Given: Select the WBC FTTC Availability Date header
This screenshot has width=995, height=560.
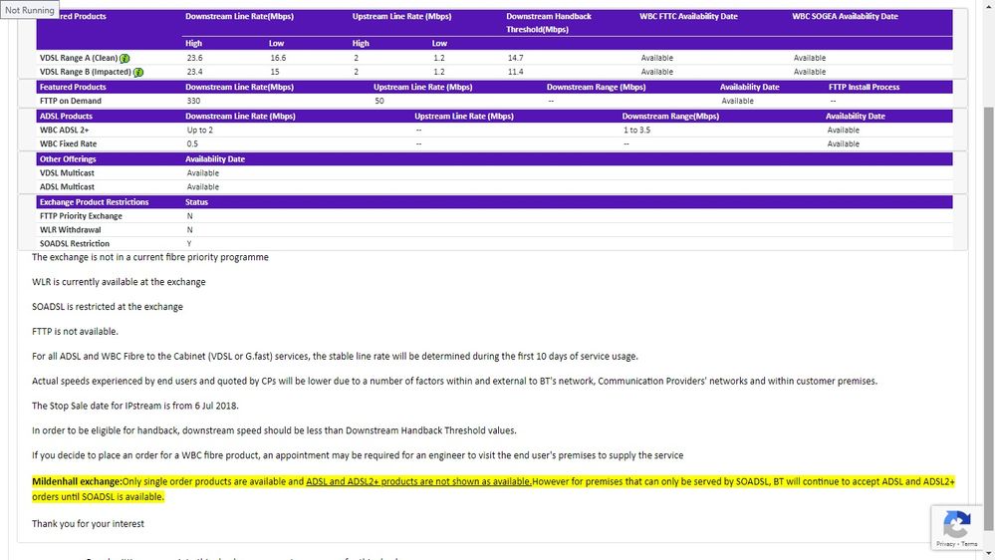Looking at the screenshot, I should [688, 17].
